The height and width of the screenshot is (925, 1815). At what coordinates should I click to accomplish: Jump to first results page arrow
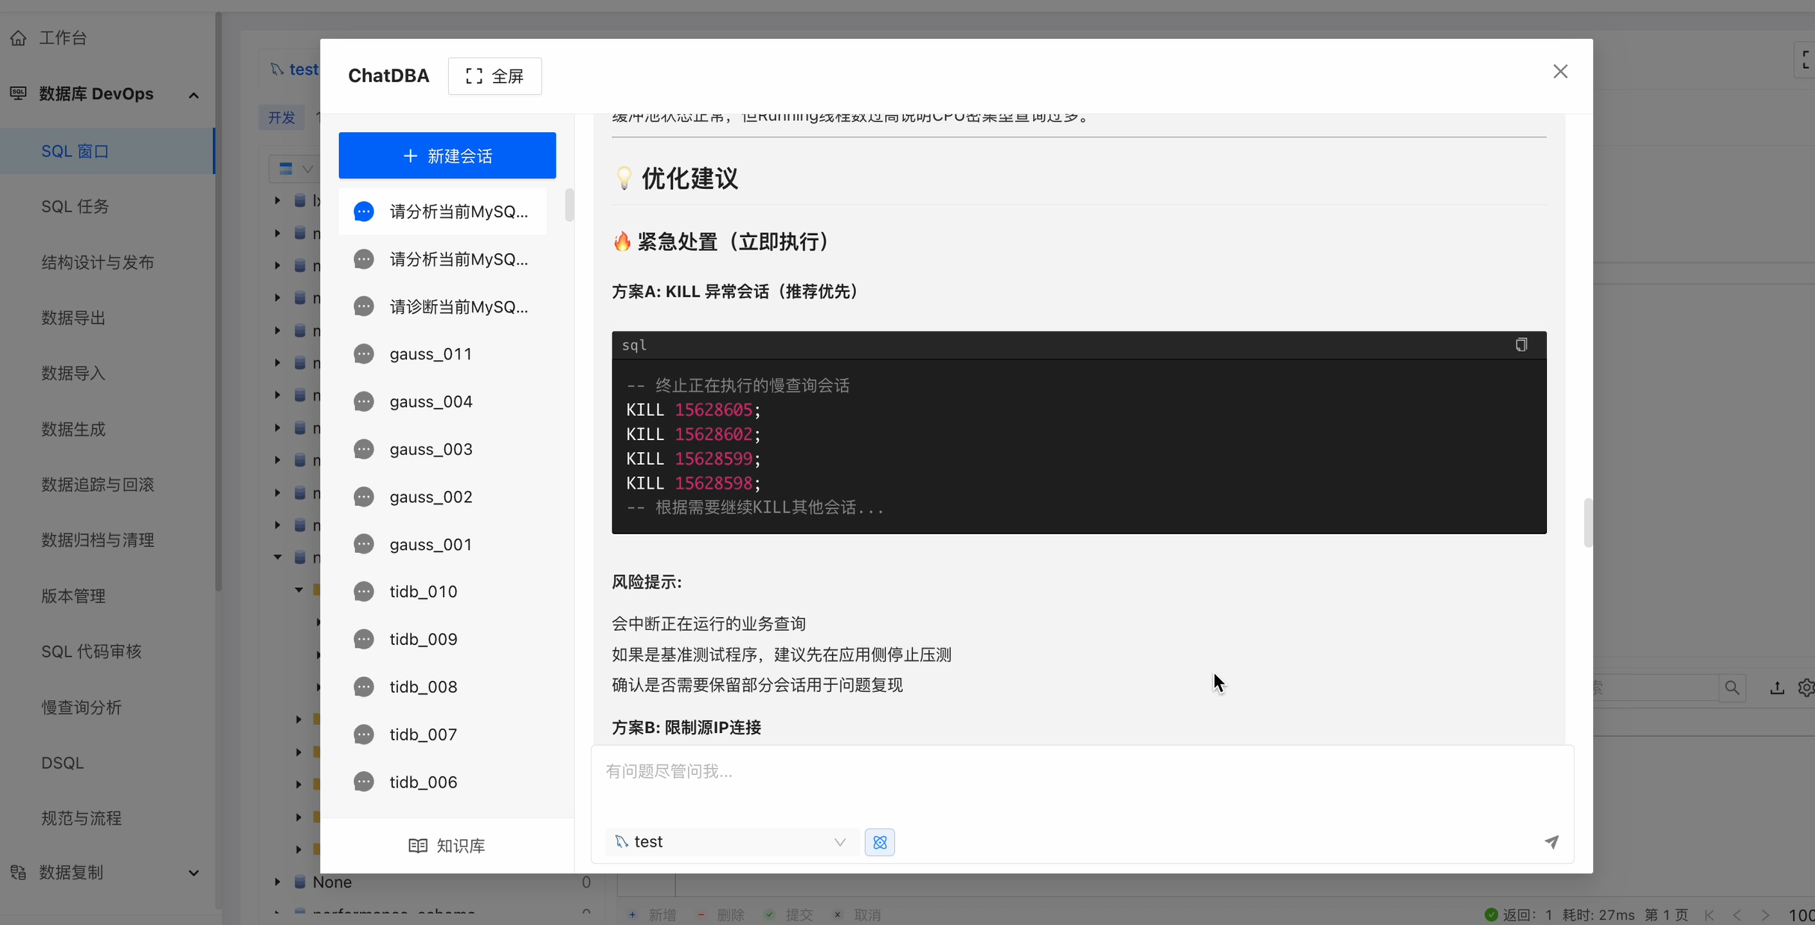[x=1710, y=915]
